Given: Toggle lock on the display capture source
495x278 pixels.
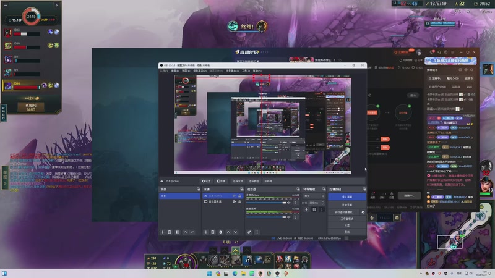Looking at the screenshot, I should (239, 202).
